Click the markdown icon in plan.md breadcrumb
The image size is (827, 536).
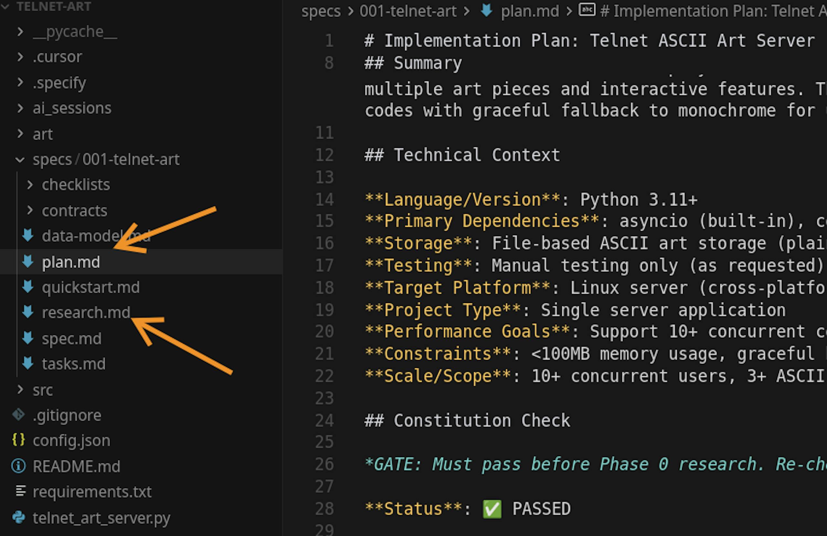click(x=486, y=11)
